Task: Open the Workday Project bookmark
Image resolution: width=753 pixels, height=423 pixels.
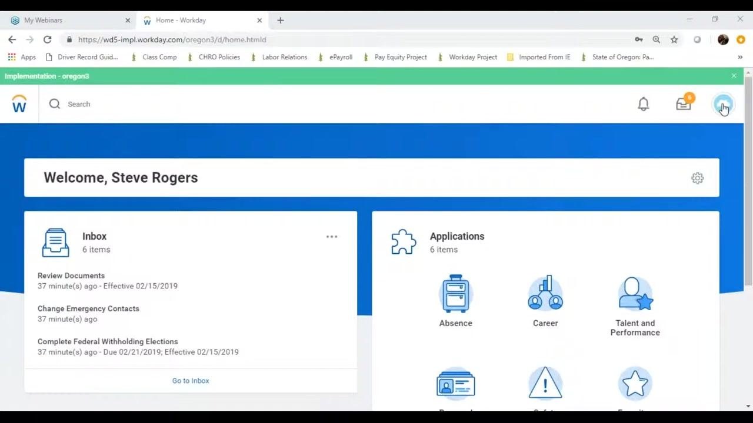Action: point(468,57)
